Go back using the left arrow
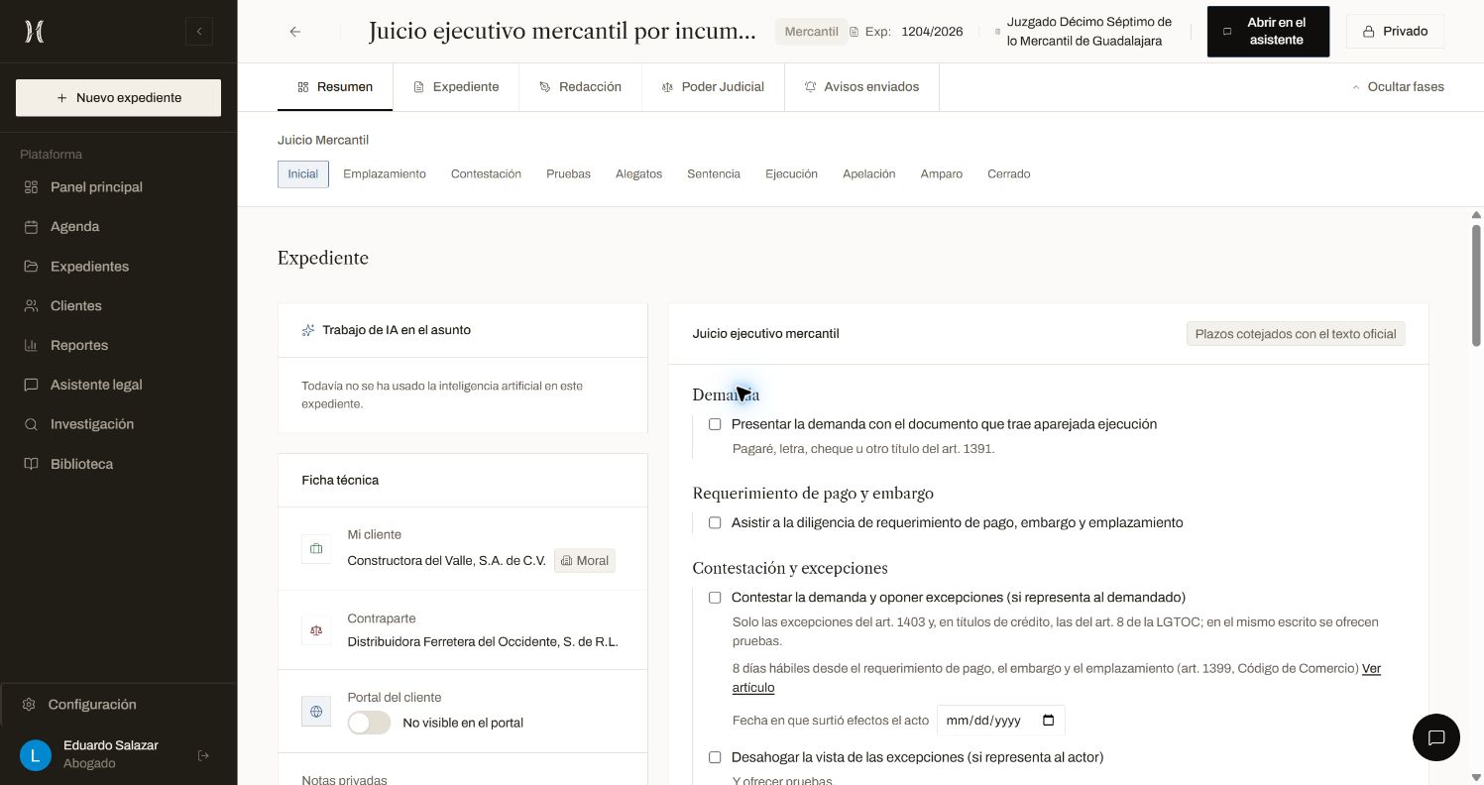The width and height of the screenshot is (1484, 785). [x=295, y=32]
